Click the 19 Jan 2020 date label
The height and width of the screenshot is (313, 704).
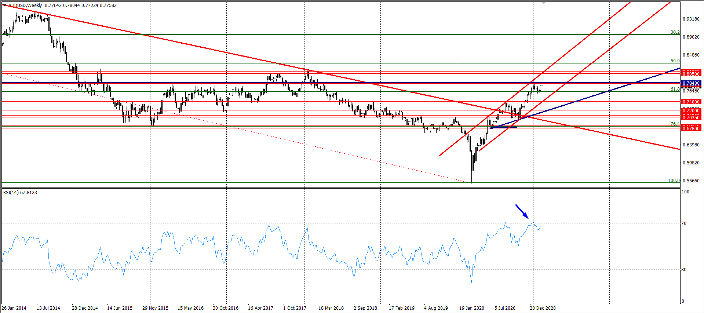[471, 308]
